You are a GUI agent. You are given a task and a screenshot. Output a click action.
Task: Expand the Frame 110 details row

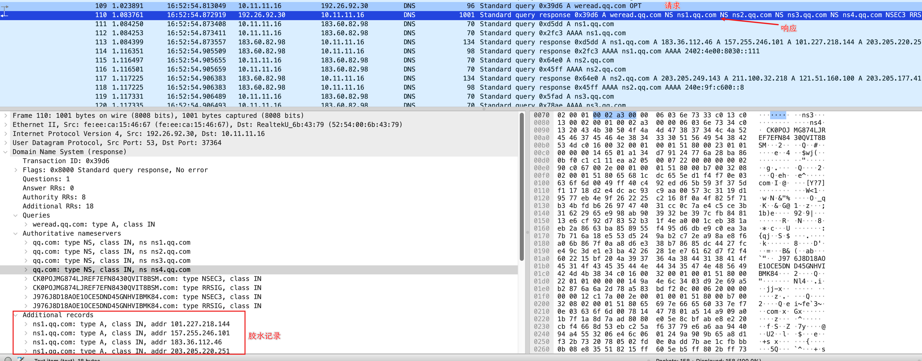point(5,116)
